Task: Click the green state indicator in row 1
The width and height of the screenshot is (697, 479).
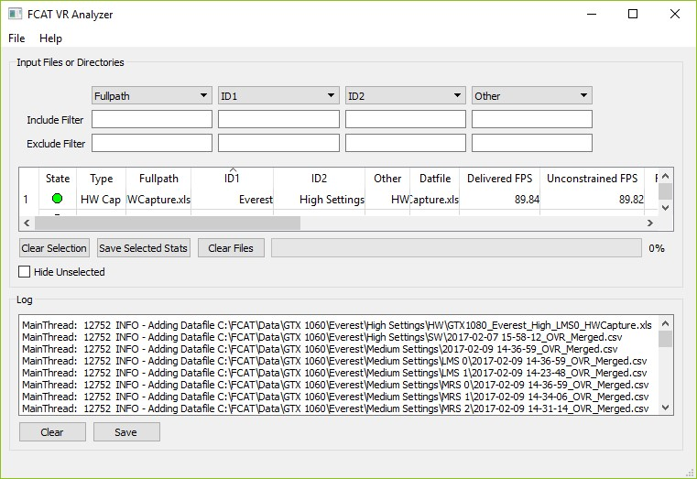Action: pyautogui.click(x=58, y=199)
